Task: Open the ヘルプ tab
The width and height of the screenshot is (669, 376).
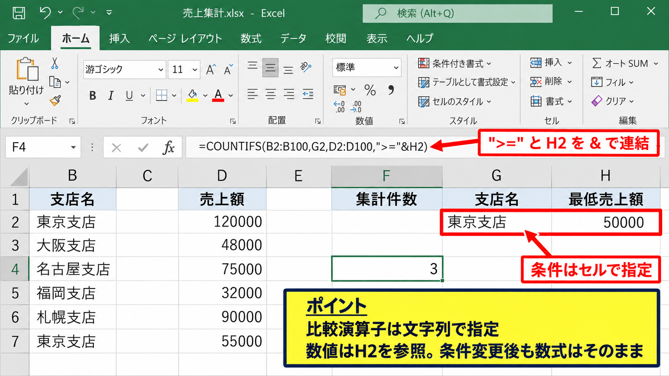Action: (420, 38)
